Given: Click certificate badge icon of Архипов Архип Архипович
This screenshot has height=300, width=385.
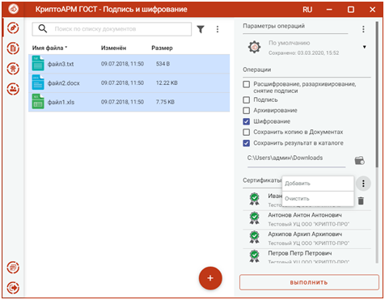Looking at the screenshot, I should click(254, 237).
